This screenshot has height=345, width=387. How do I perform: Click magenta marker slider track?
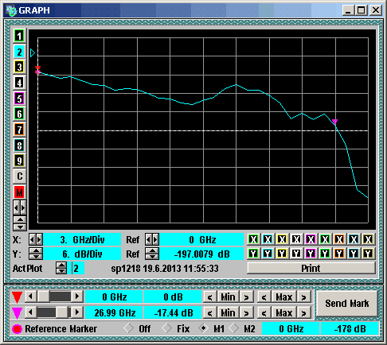(54, 312)
